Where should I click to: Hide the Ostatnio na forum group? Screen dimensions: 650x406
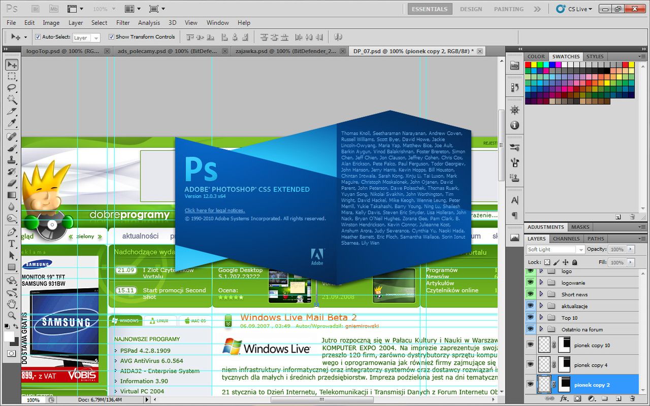coord(530,329)
